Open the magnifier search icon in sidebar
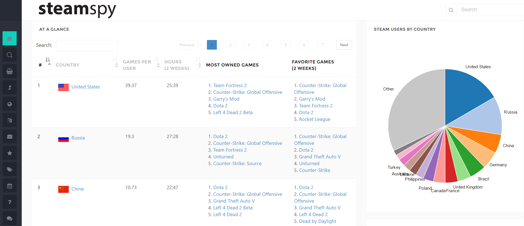Screen dimensions: 524x226 (10, 55)
